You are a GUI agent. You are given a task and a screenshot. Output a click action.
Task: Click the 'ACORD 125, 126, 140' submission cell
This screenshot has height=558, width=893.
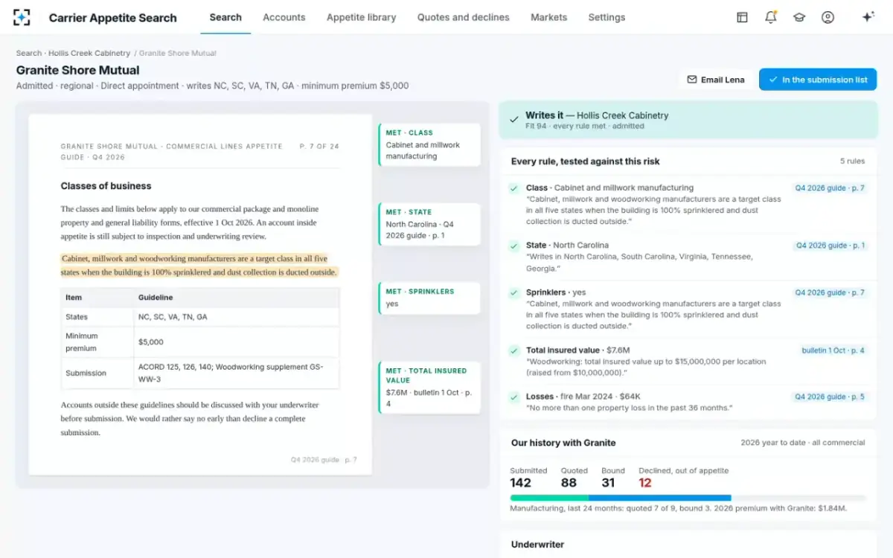pos(237,373)
